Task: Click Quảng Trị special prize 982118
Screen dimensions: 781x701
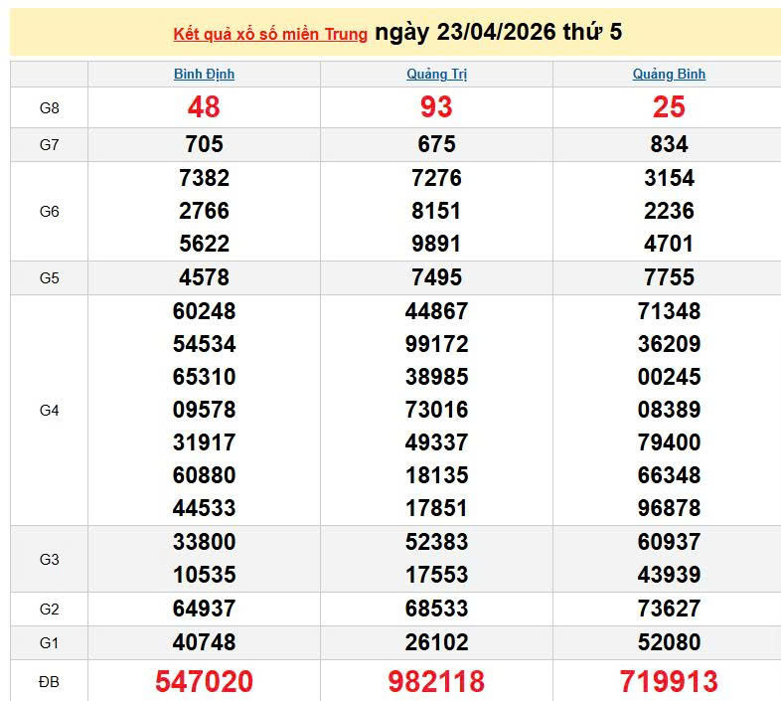Action: pos(436,681)
